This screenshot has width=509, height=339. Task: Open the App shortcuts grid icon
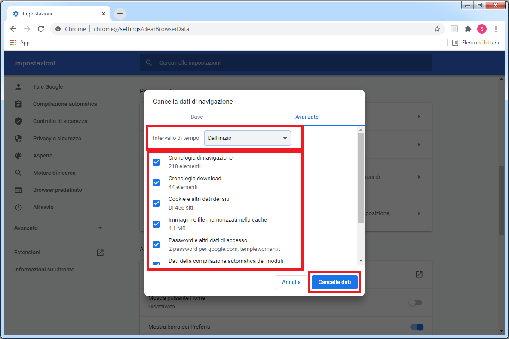point(13,43)
